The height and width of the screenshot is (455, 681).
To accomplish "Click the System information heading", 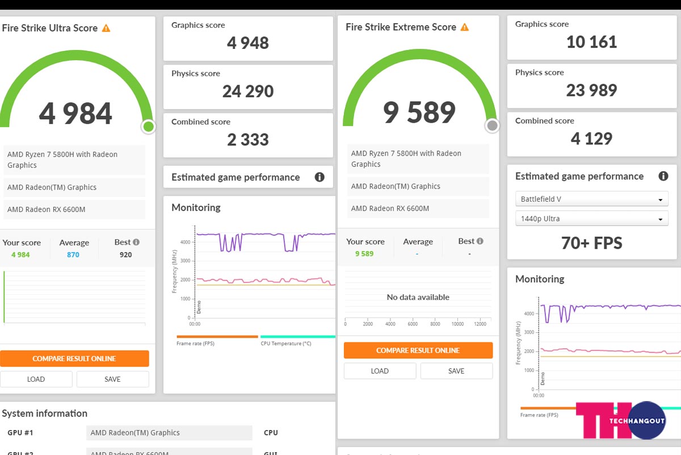I will point(45,414).
